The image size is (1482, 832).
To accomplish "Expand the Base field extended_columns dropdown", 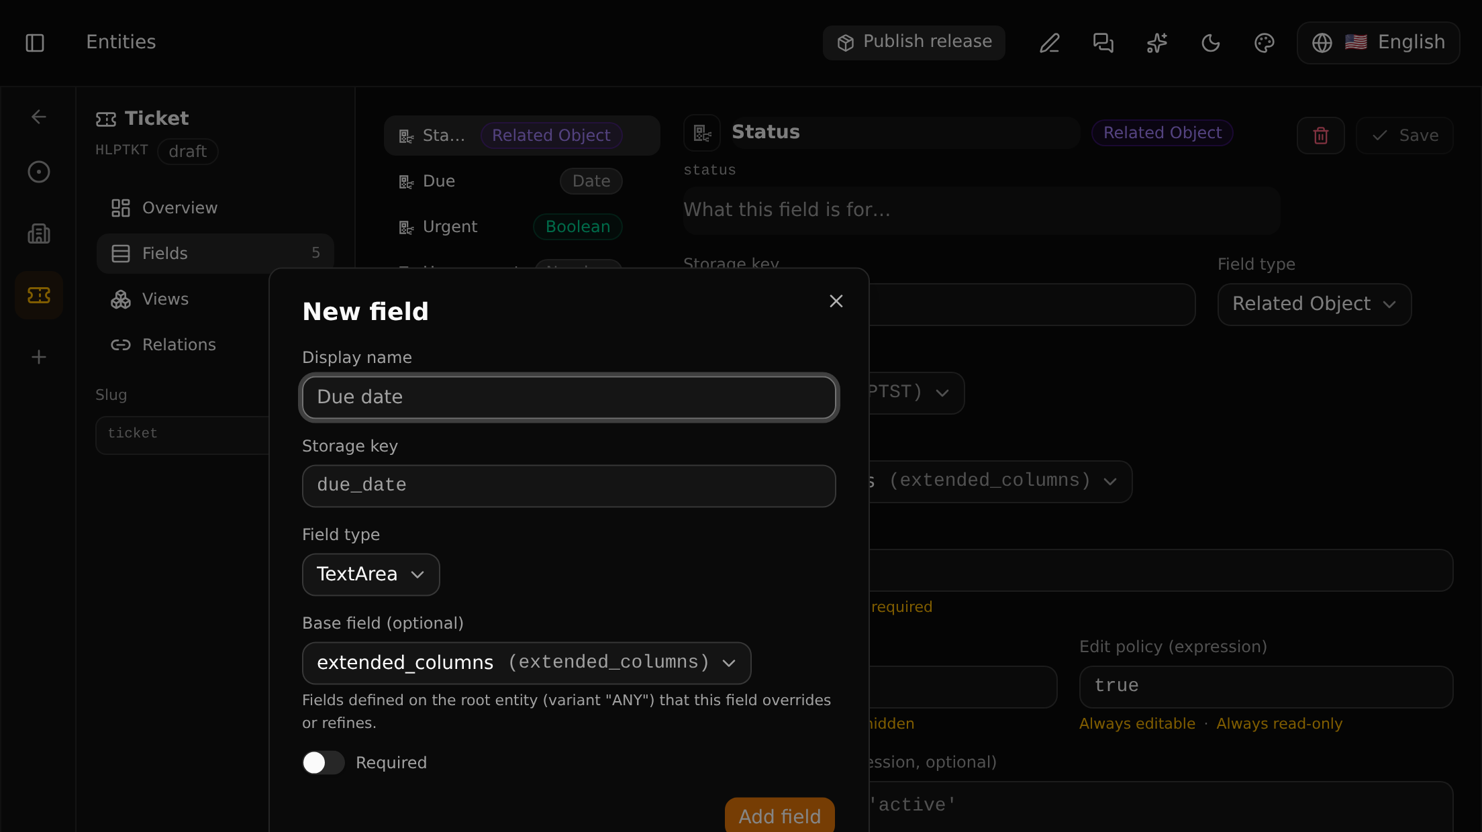I will pyautogui.click(x=527, y=663).
